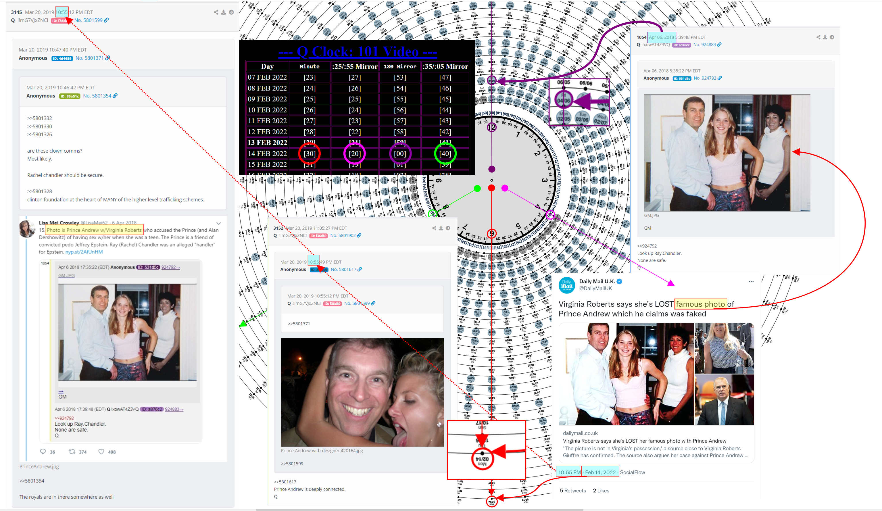Click Lisa Mei Crowley profile avatar
Screen dimensions: 882x511
(x=27, y=229)
